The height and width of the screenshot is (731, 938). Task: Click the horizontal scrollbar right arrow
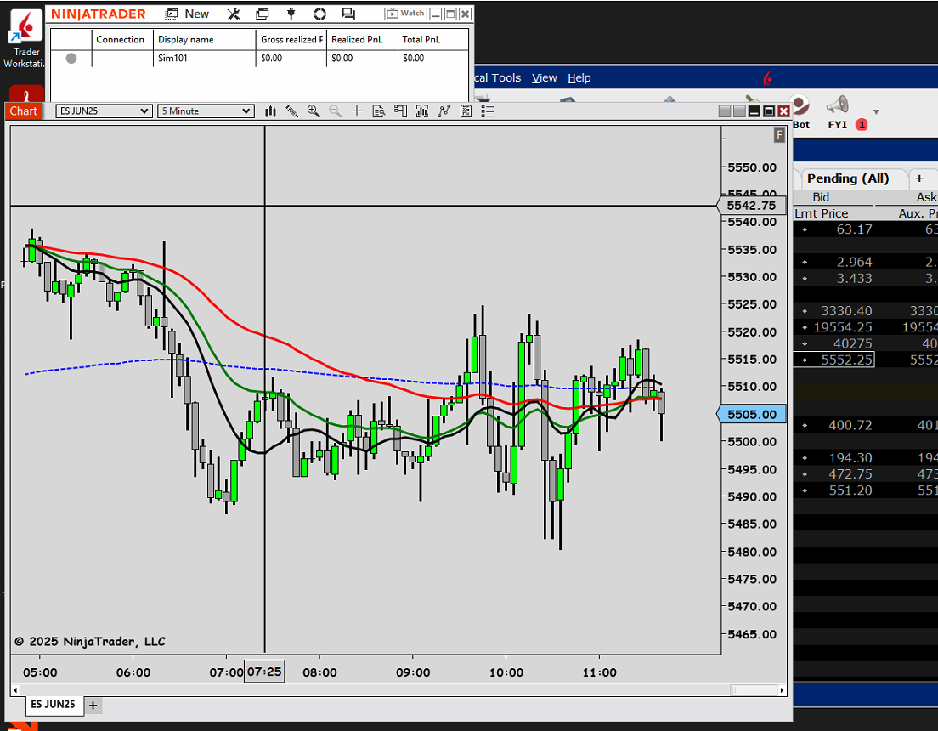pos(782,690)
